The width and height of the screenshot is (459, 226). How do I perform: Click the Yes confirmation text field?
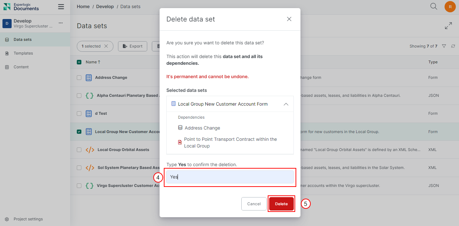(230, 177)
